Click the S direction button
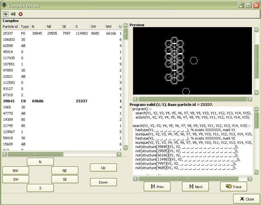The width and height of the screenshot is (261, 205). point(40,188)
